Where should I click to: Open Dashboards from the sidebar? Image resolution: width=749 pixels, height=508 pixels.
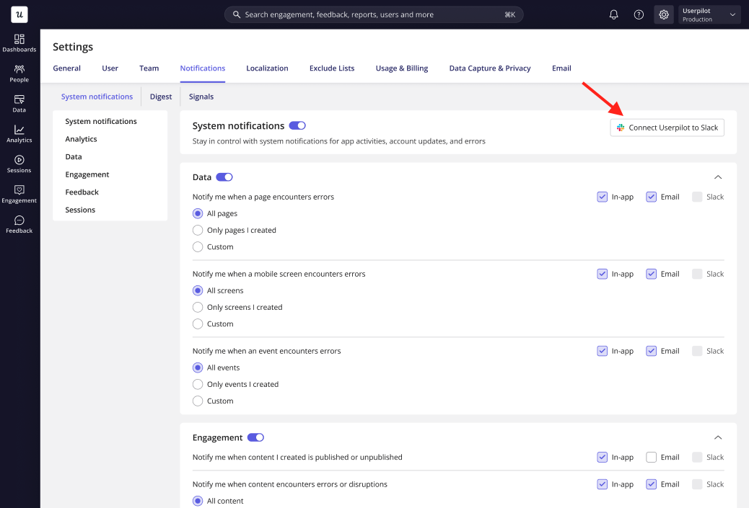click(19, 43)
